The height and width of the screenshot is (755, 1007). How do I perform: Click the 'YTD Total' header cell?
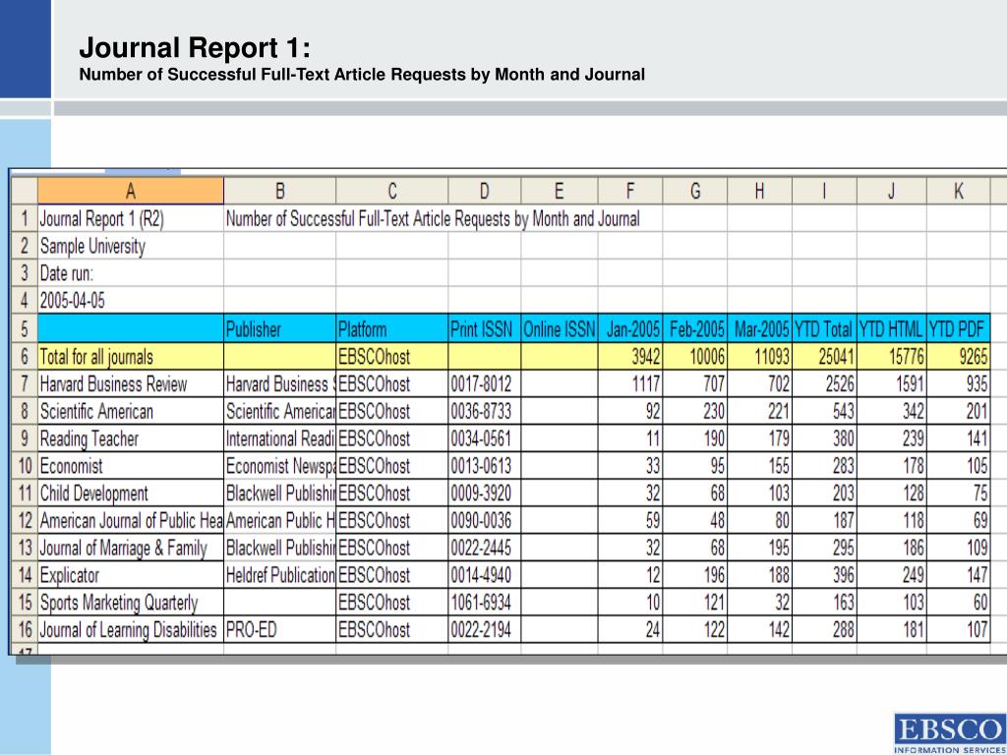(825, 328)
